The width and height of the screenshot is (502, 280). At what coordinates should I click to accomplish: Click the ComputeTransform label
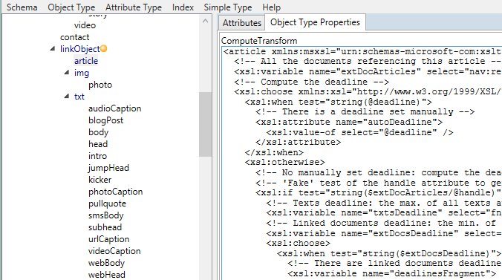pyautogui.click(x=259, y=41)
